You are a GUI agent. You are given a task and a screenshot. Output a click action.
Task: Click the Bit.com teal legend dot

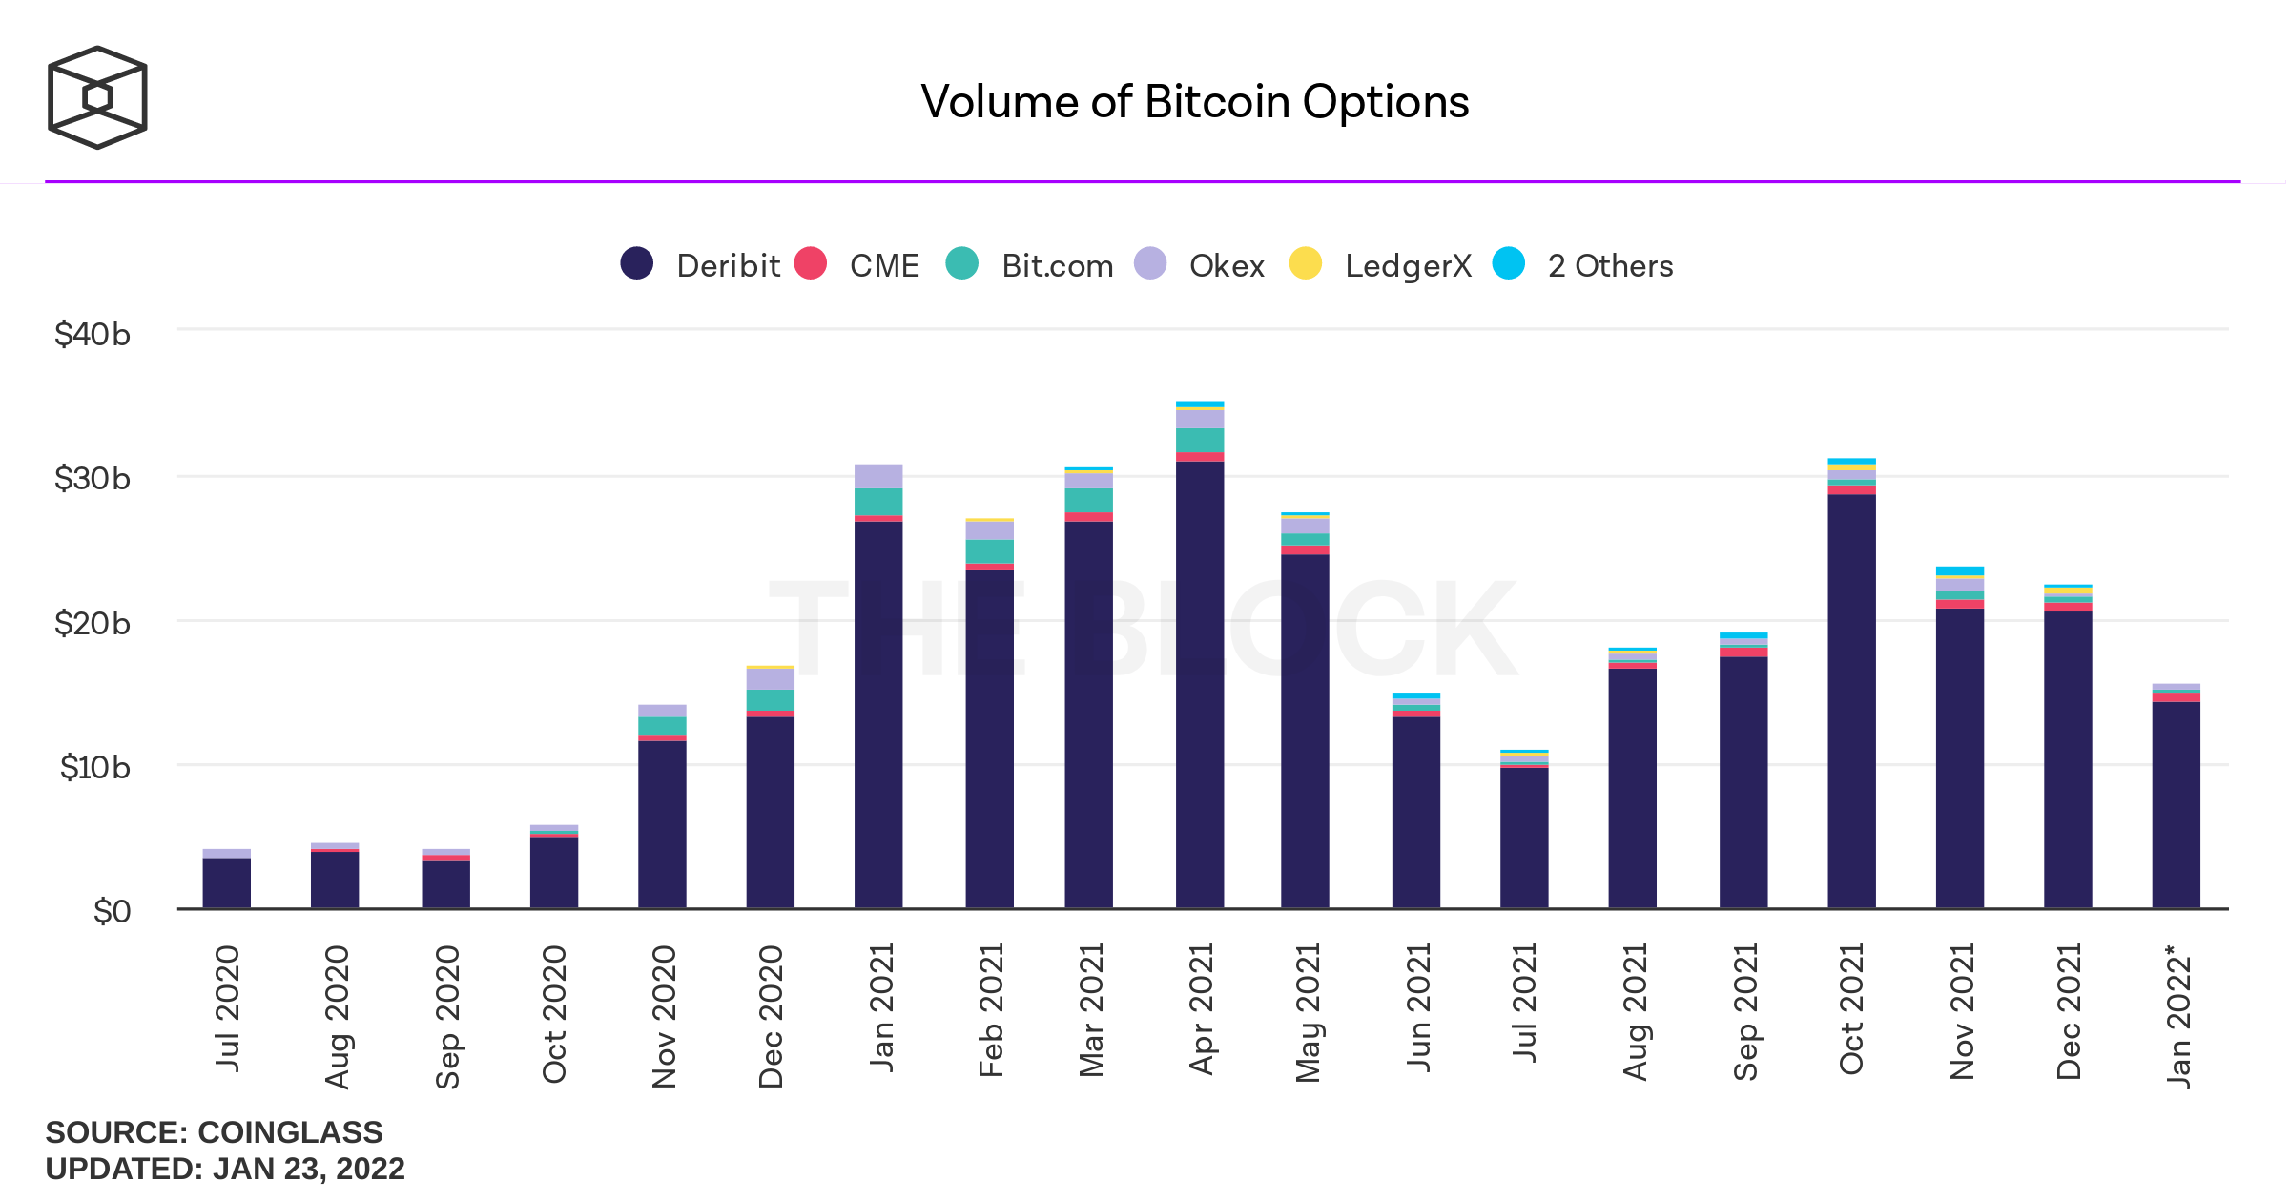click(x=961, y=263)
